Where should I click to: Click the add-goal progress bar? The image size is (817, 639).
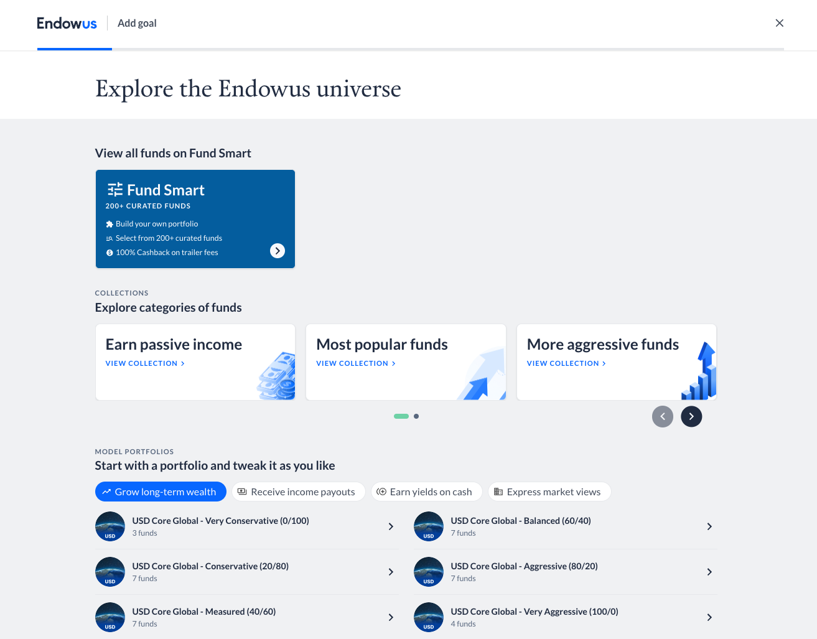(x=411, y=49)
